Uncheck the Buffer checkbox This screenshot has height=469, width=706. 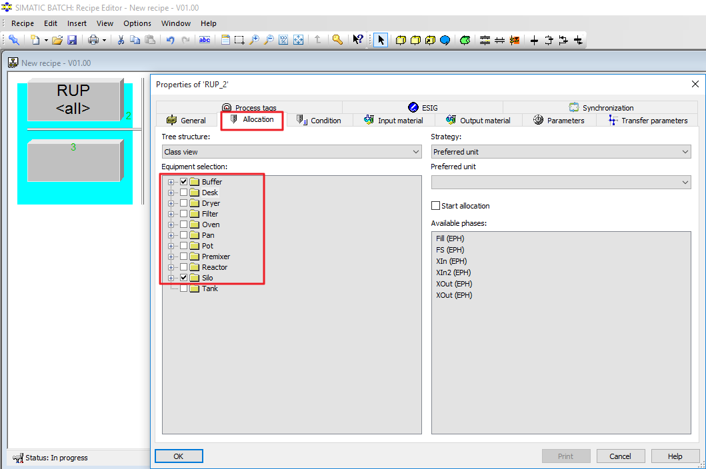[x=184, y=182]
